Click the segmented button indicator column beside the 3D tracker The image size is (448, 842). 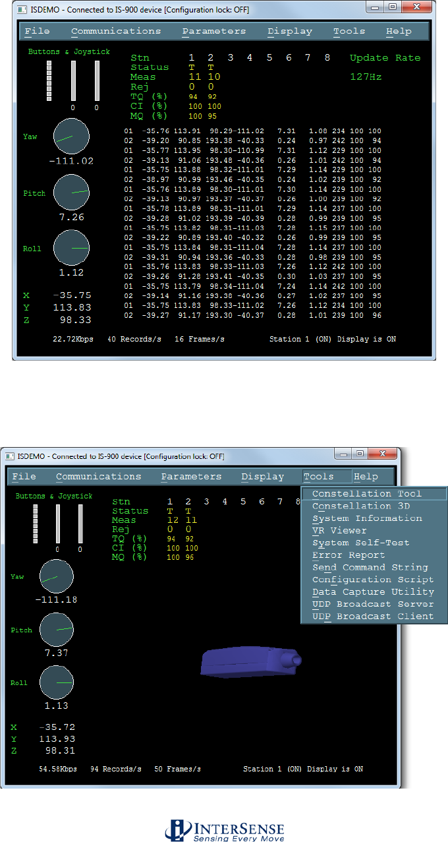[x=36, y=524]
